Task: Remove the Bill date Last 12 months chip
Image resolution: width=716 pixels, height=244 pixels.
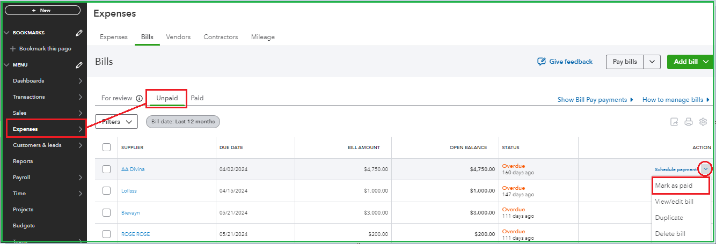Action: (183, 122)
